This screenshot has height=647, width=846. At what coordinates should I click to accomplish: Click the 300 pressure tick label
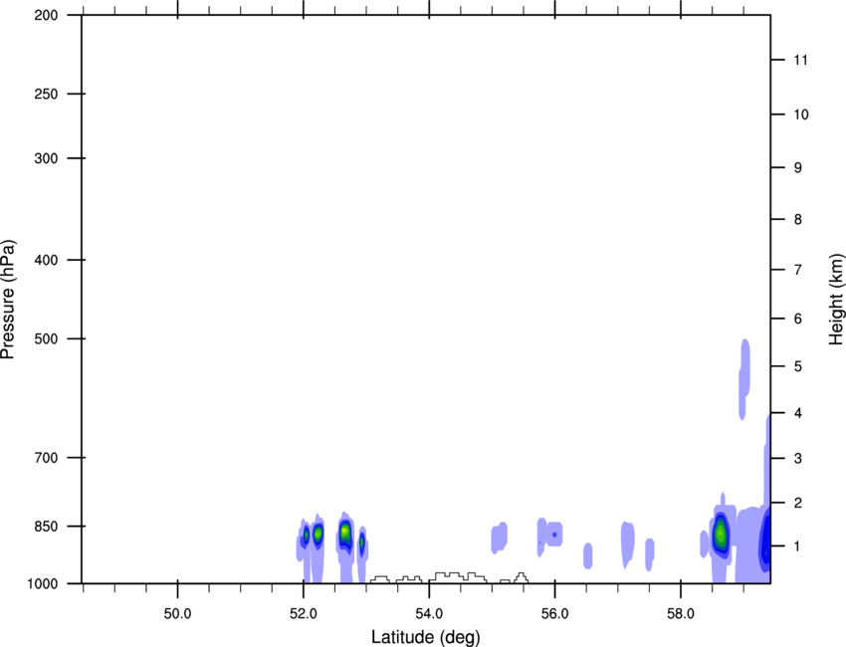point(46,158)
